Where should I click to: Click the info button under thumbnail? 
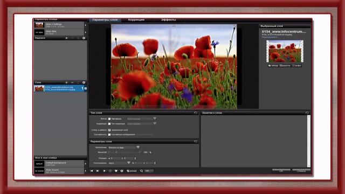click(x=297, y=66)
